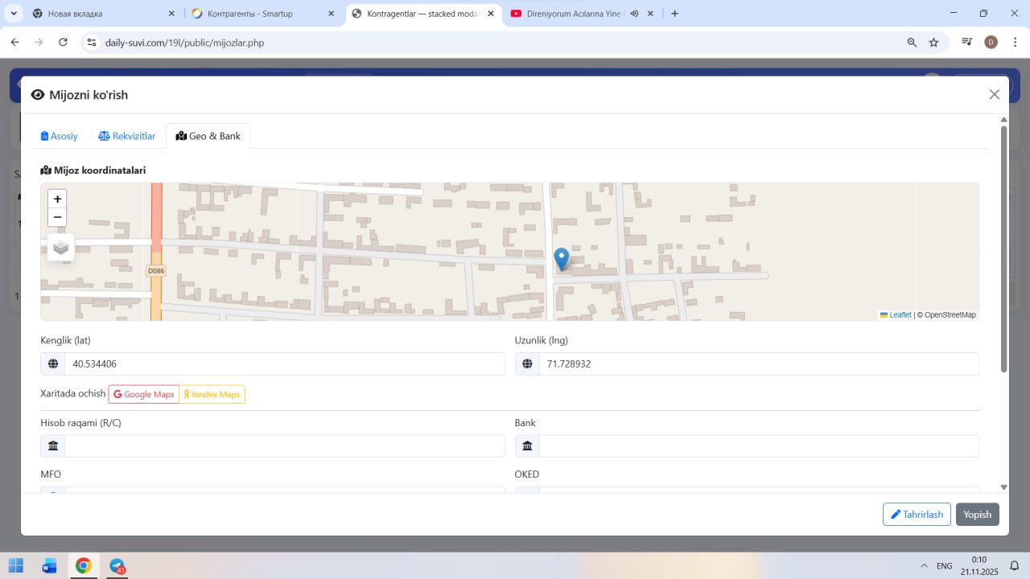Bookmark this page with star icon

coord(933,43)
